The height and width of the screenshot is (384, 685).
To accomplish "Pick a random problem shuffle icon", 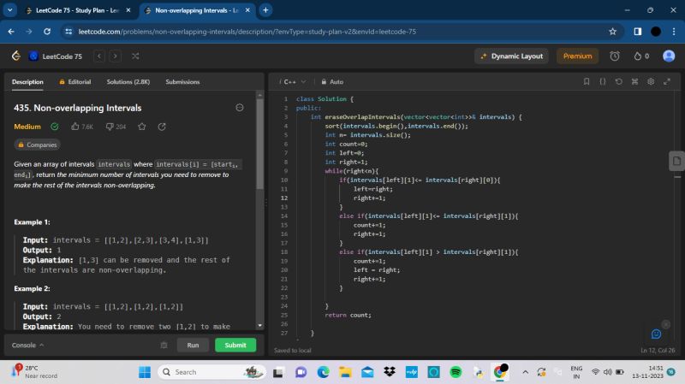I will pyautogui.click(x=135, y=56).
